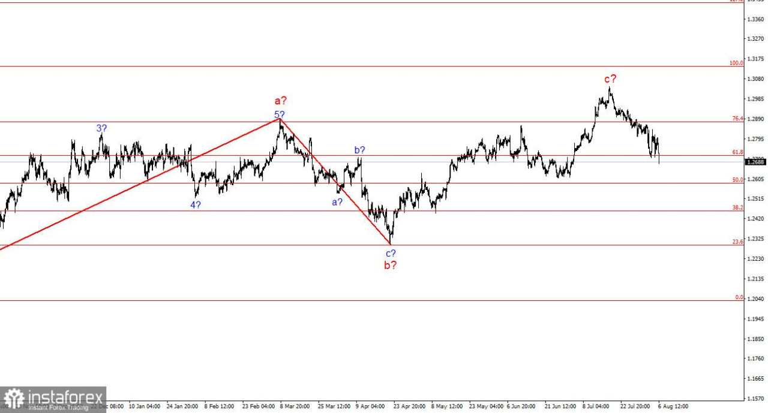Click the blue '3?' wave label
The height and width of the screenshot is (413, 768).
click(x=102, y=128)
